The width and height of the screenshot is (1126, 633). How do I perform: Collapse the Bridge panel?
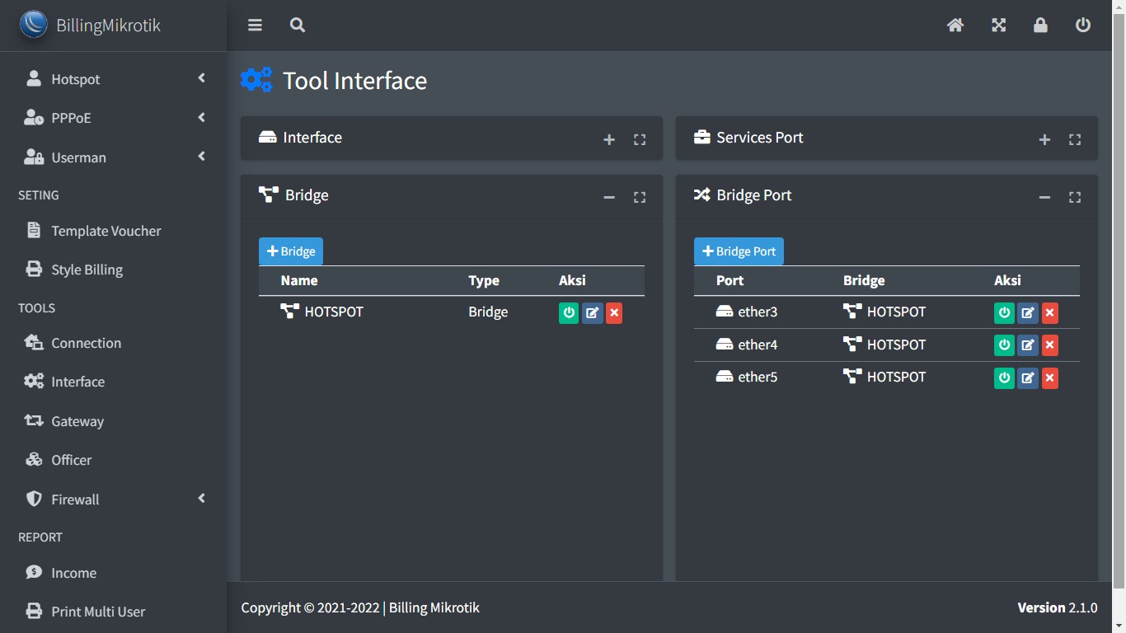tap(609, 197)
